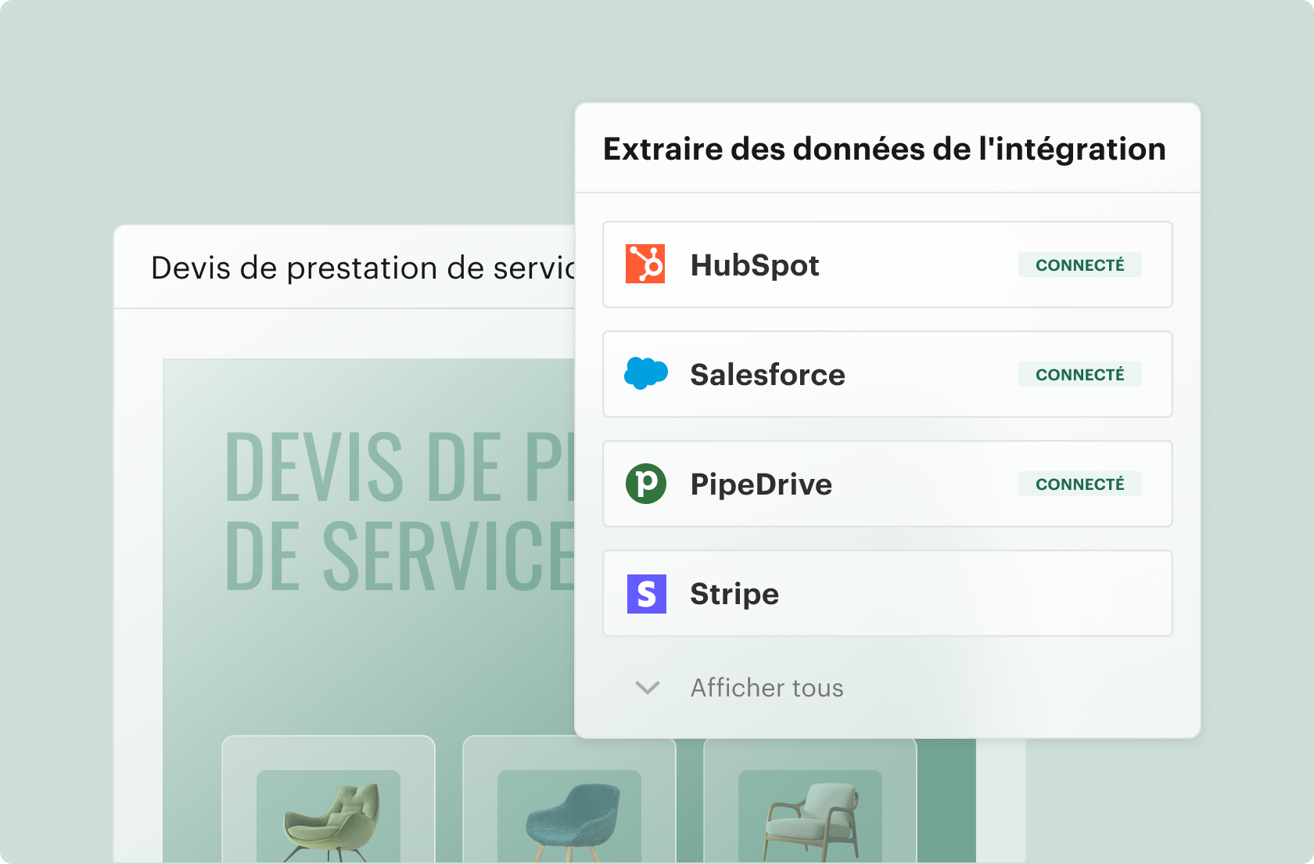Click the "HubSpot" name text
The width and height of the screenshot is (1314, 864).
(755, 265)
